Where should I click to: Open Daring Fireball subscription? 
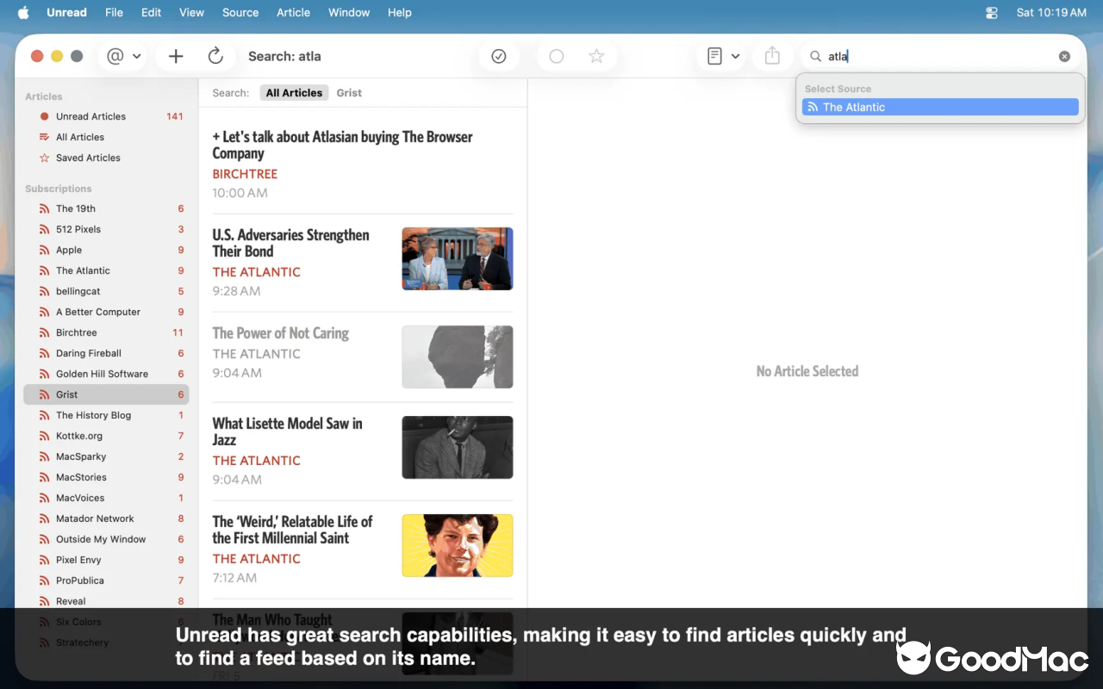click(106, 353)
